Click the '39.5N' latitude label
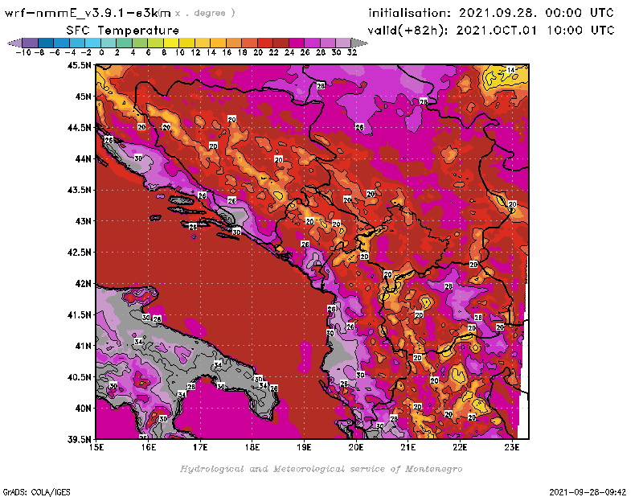This screenshot has width=643, height=497. 79,440
